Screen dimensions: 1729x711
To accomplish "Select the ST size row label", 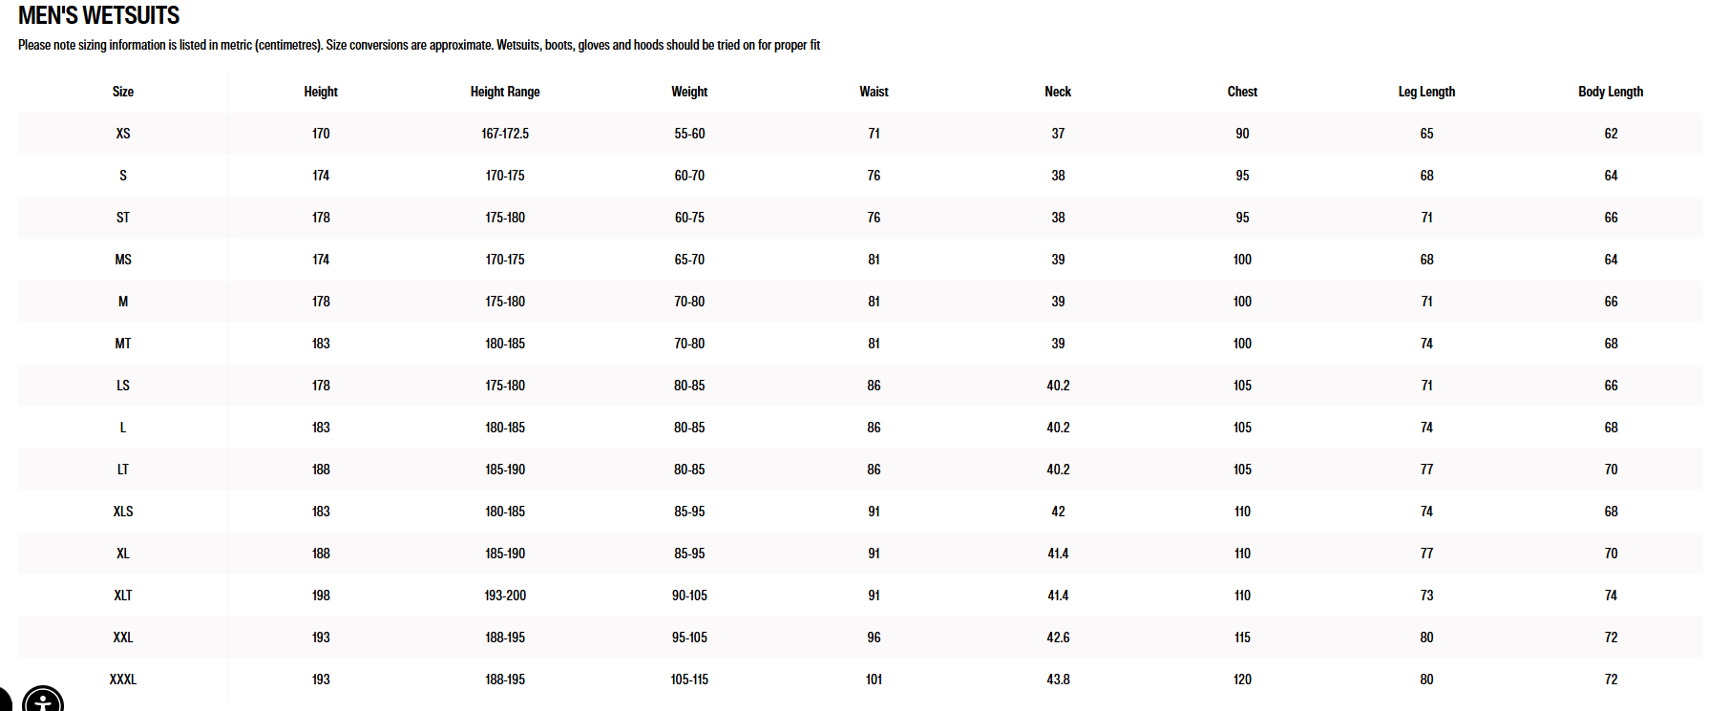I will [123, 218].
